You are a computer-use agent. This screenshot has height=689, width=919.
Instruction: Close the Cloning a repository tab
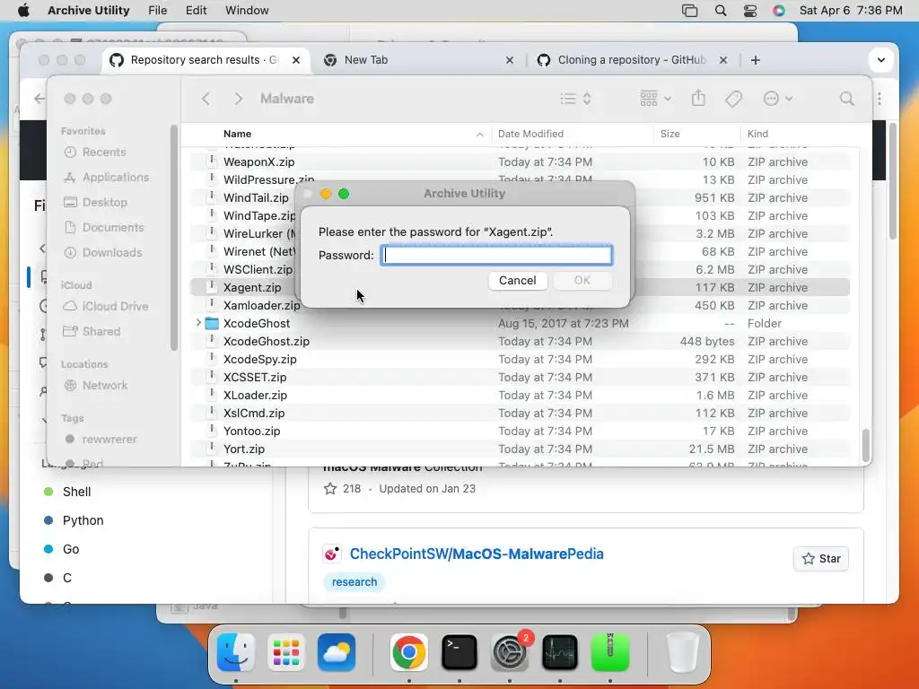pos(723,60)
